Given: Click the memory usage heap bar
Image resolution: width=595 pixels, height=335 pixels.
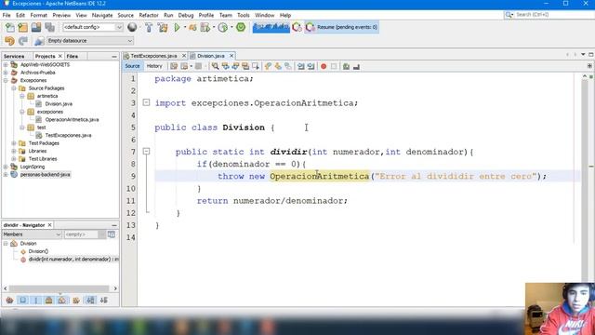Looking at the screenshot, I should (x=271, y=27).
